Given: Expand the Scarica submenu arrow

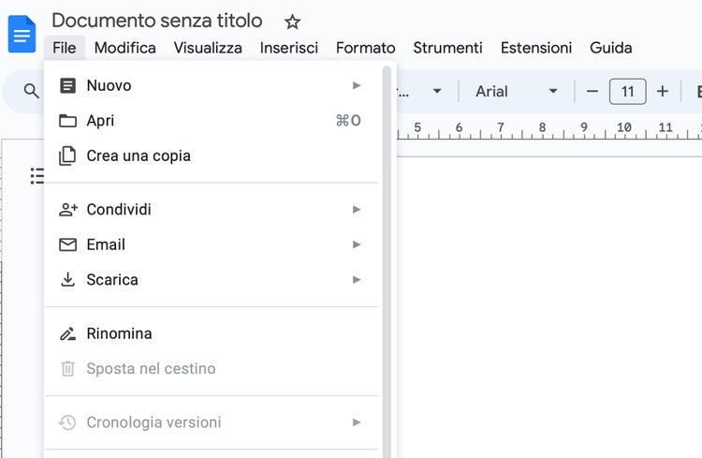Looking at the screenshot, I should (357, 279).
